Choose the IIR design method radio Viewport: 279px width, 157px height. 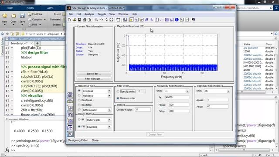pyautogui.click(x=79, y=119)
